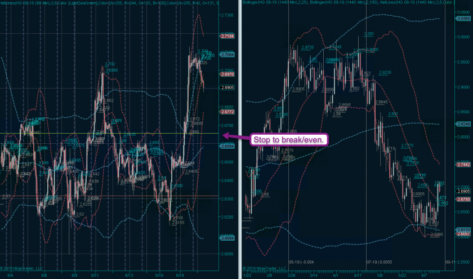This screenshot has height=279, width=473.
Task: Click the 2.6700 axis label in left chart
Action: pos(227,126)
